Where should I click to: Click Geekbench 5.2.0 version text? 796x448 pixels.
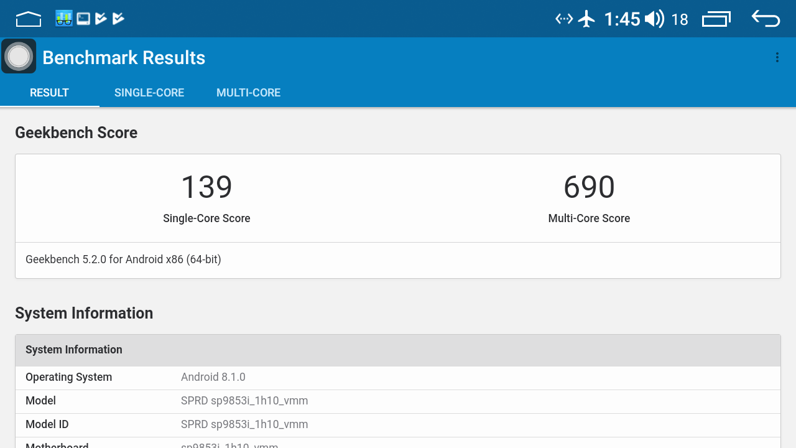point(123,259)
